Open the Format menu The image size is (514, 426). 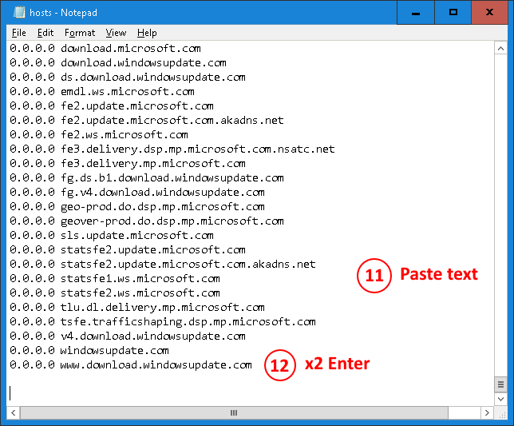pyautogui.click(x=80, y=33)
